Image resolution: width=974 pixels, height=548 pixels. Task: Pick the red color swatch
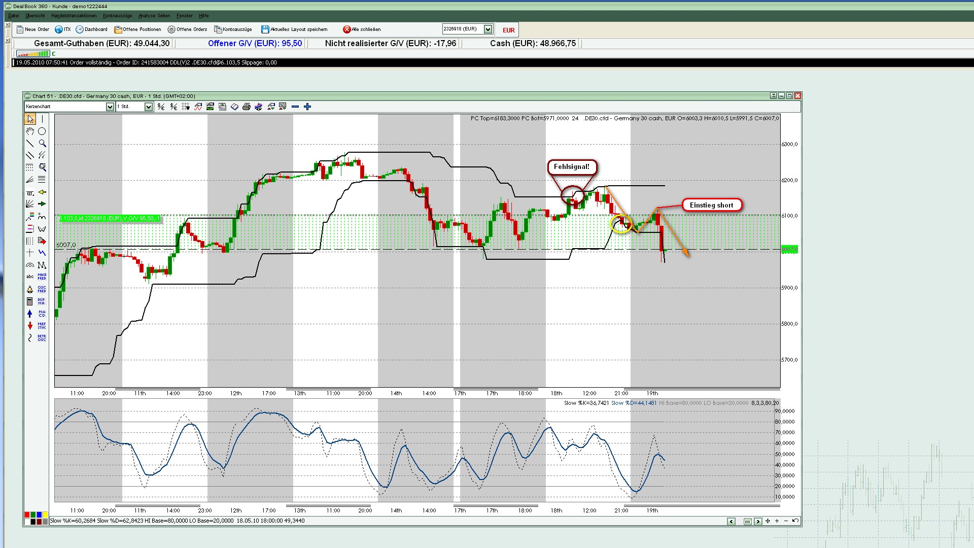tap(27, 515)
